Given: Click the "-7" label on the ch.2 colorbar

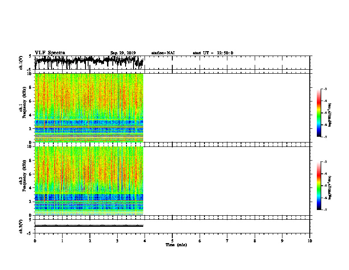Looking at the screenshot, I should pos(325,210).
